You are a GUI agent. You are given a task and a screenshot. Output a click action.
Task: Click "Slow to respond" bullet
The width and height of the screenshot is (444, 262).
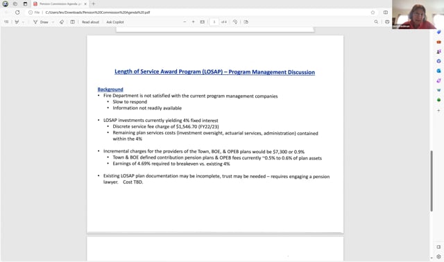pyautogui.click(x=130, y=102)
